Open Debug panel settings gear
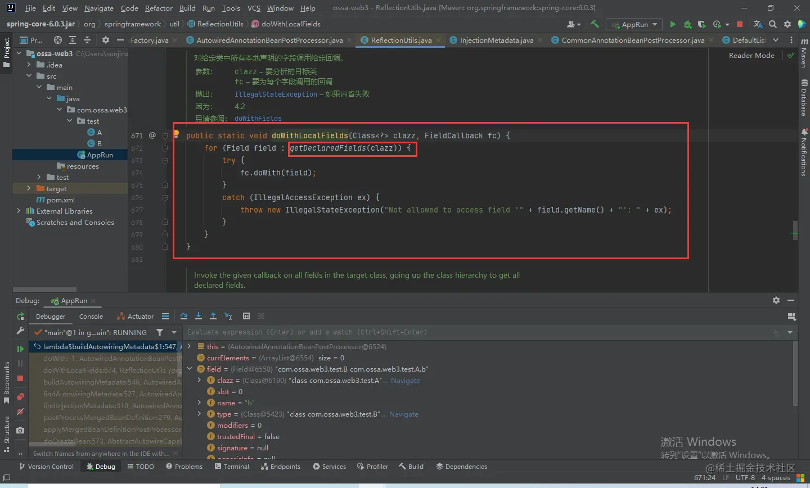 tap(776, 300)
